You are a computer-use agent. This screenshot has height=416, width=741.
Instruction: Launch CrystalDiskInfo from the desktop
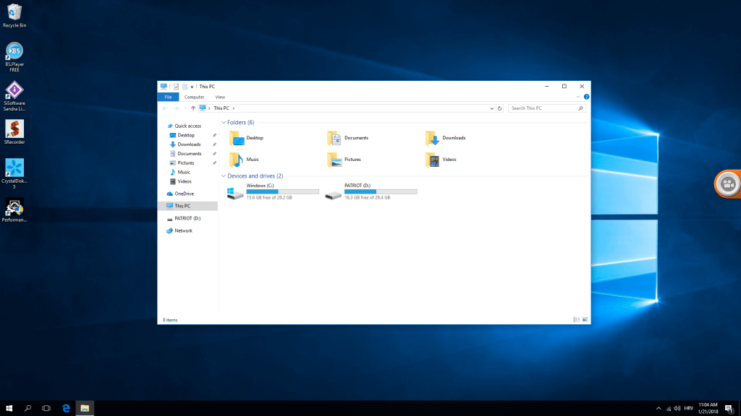[14, 169]
